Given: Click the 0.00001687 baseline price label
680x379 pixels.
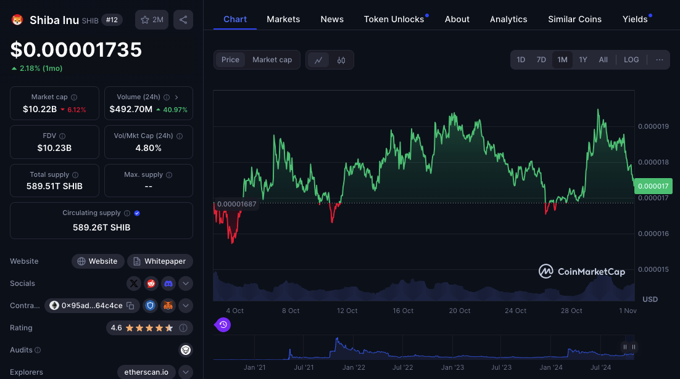Looking at the screenshot, I should pos(236,204).
